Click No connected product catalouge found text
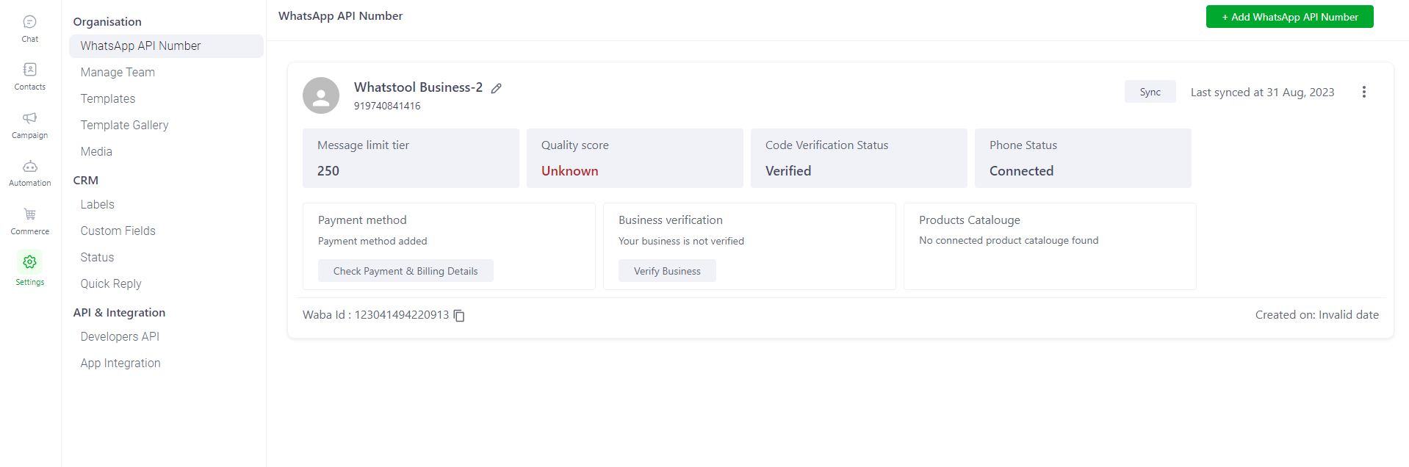The height and width of the screenshot is (467, 1409). tap(1009, 240)
